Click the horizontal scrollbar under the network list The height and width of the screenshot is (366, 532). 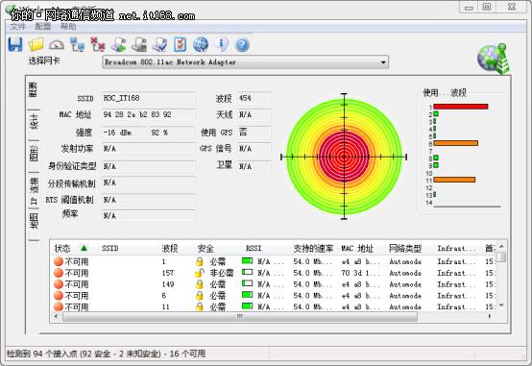(x=240, y=316)
